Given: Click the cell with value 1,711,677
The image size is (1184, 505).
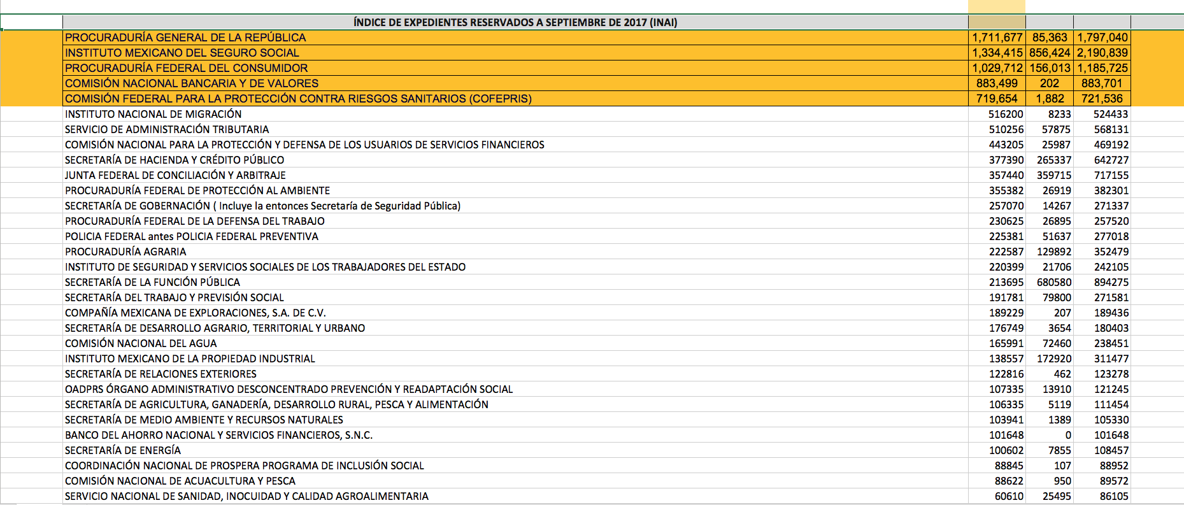Looking at the screenshot, I should coord(997,38).
